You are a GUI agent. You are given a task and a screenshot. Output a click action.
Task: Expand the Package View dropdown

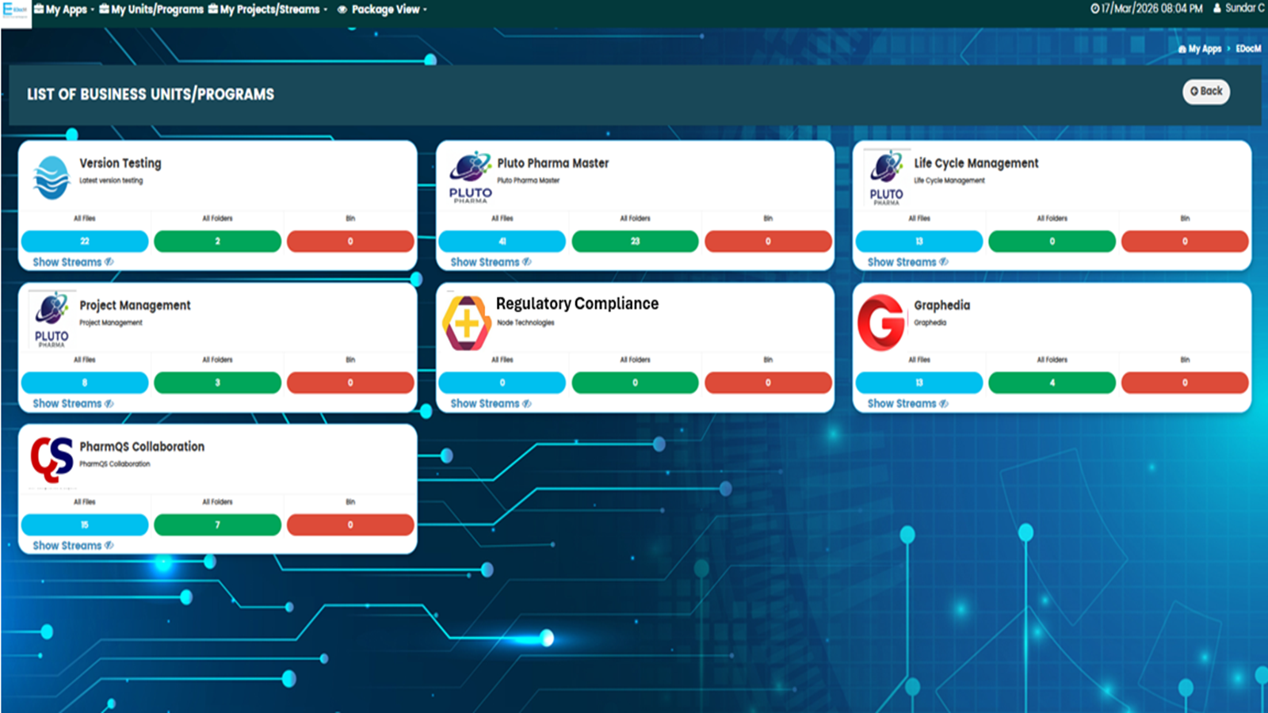pos(382,10)
